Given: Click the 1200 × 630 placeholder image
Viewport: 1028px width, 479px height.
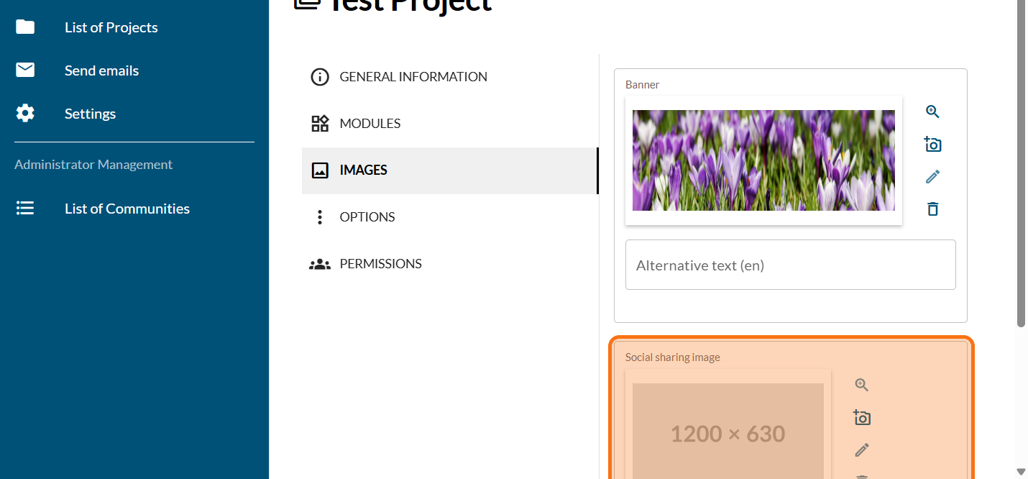Looking at the screenshot, I should (728, 432).
